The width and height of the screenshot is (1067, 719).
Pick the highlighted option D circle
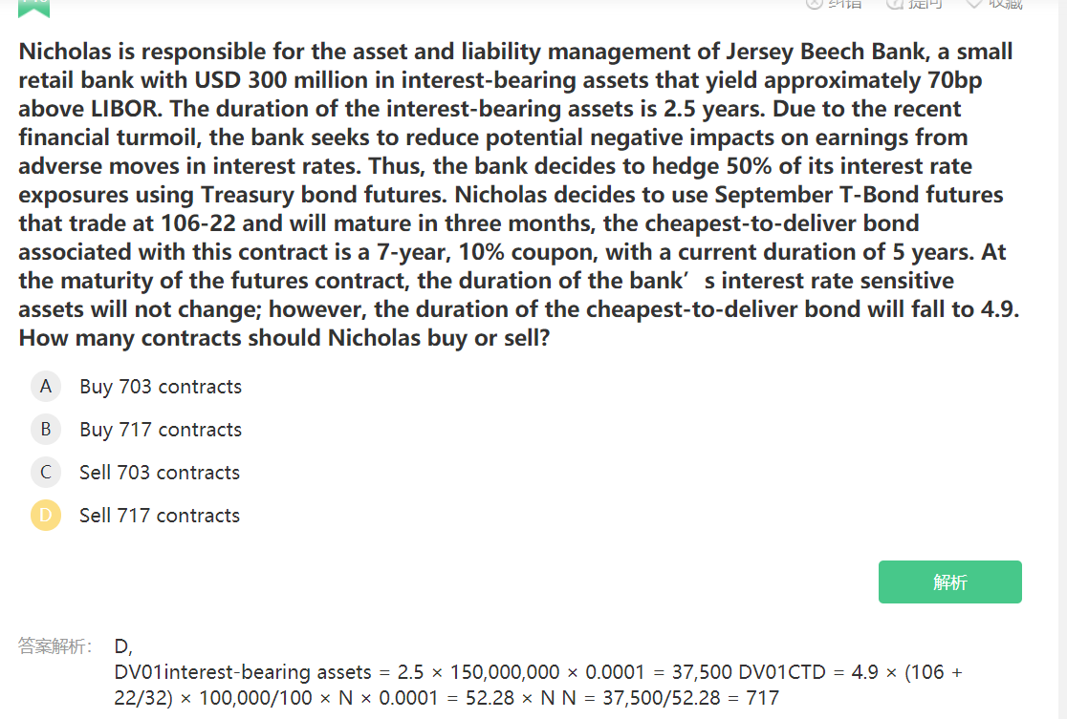[x=45, y=516]
